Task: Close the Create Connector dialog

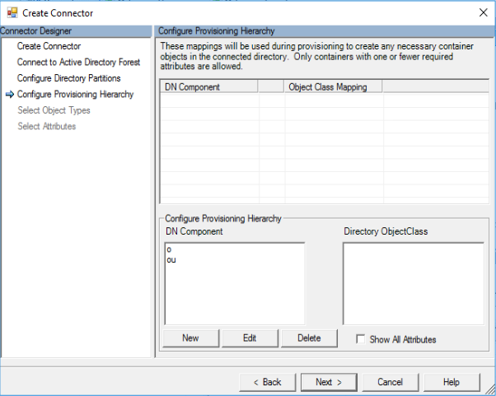Action: [481, 12]
